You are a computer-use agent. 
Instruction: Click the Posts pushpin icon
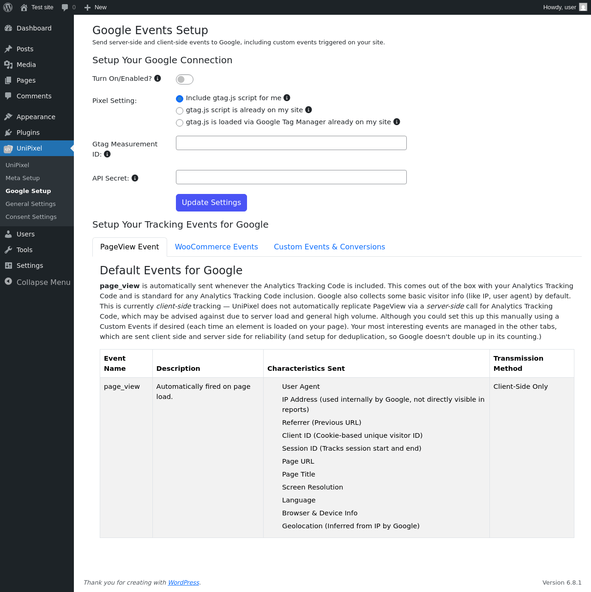coord(8,49)
